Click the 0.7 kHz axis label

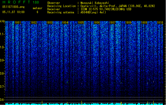(x=2, y=87)
